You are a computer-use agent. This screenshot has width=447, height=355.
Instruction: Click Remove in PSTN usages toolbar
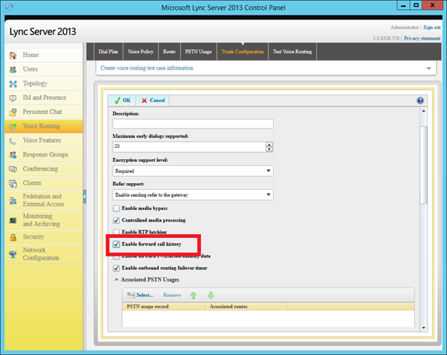coord(172,295)
